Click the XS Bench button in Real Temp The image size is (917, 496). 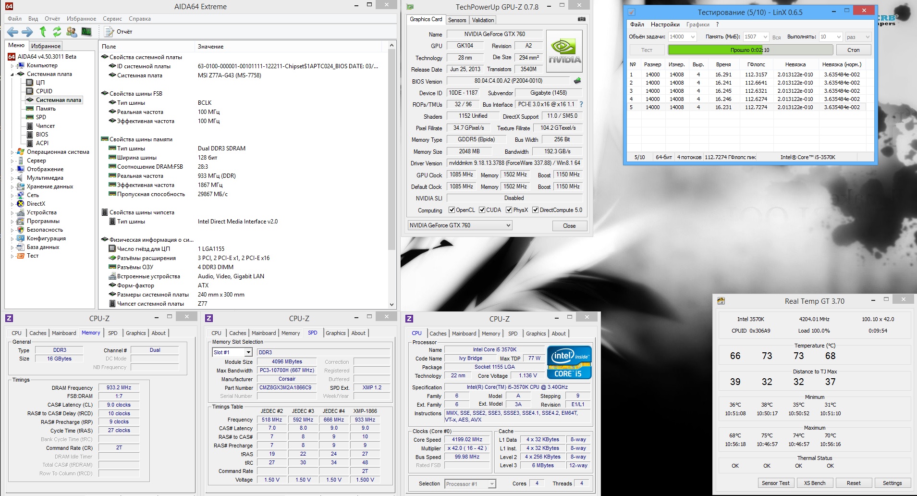tap(815, 483)
